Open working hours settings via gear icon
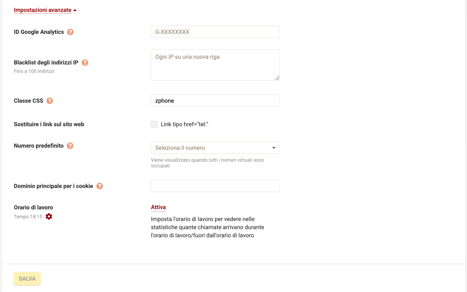 pyautogui.click(x=49, y=216)
